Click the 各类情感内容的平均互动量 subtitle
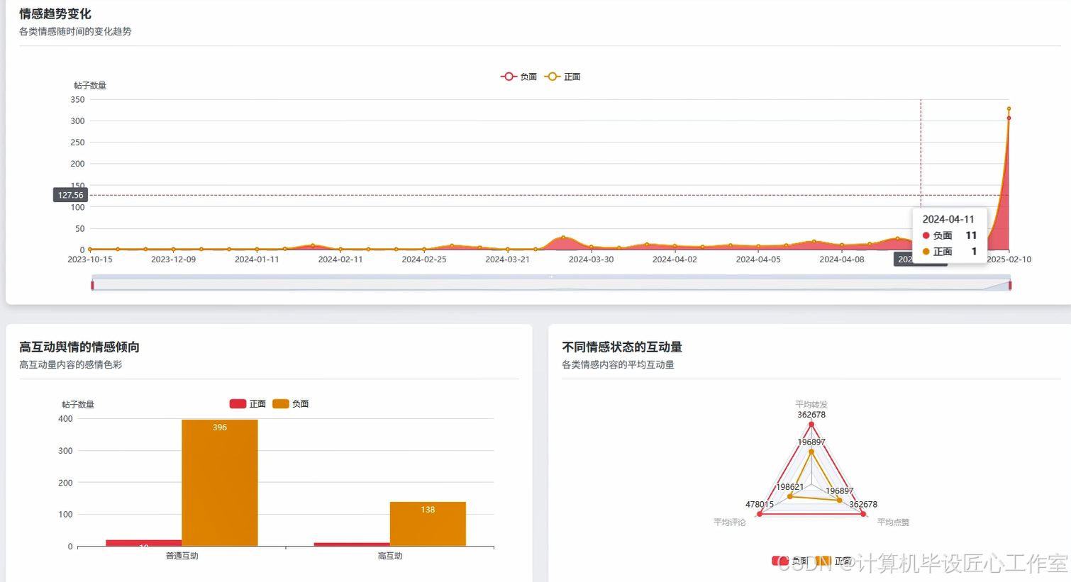The width and height of the screenshot is (1071, 582). pyautogui.click(x=618, y=364)
